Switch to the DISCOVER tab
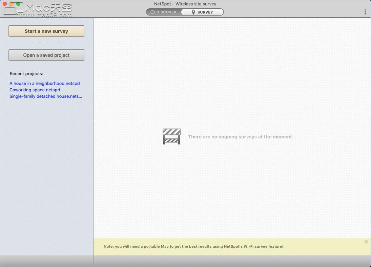Viewport: 371px width, 267px height. coord(163,12)
